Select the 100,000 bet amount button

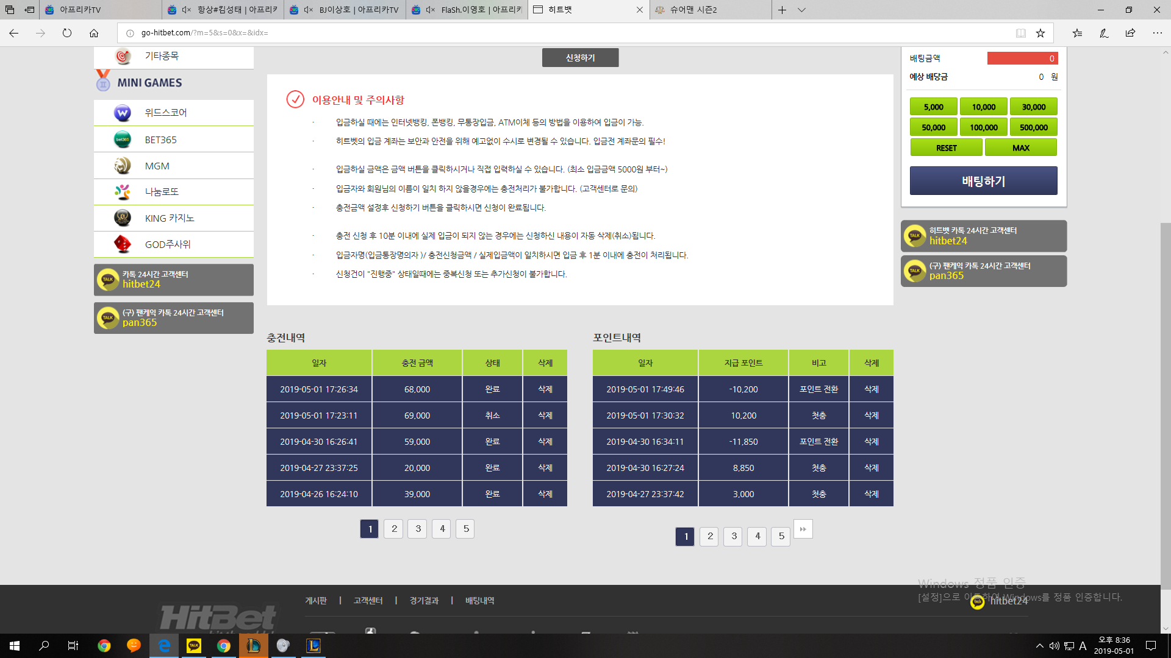(x=983, y=127)
